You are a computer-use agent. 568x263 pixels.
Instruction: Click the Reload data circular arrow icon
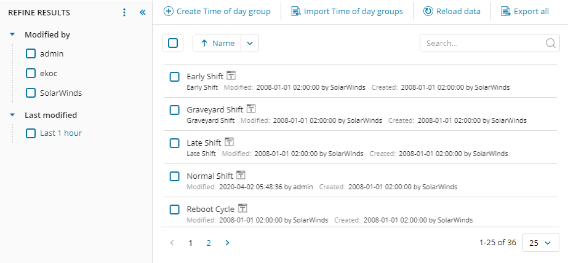point(428,11)
